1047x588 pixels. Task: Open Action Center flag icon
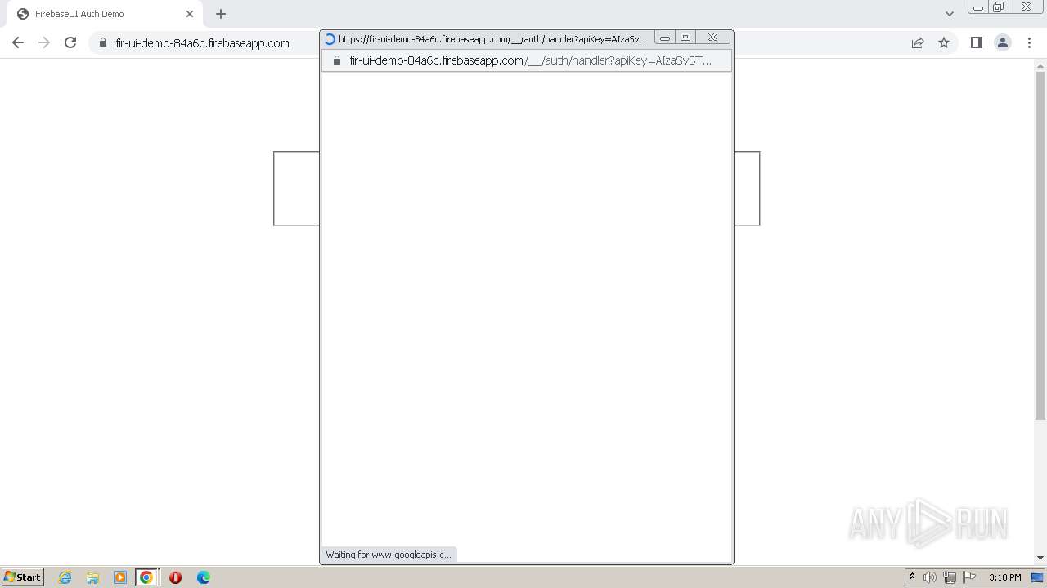tap(969, 577)
